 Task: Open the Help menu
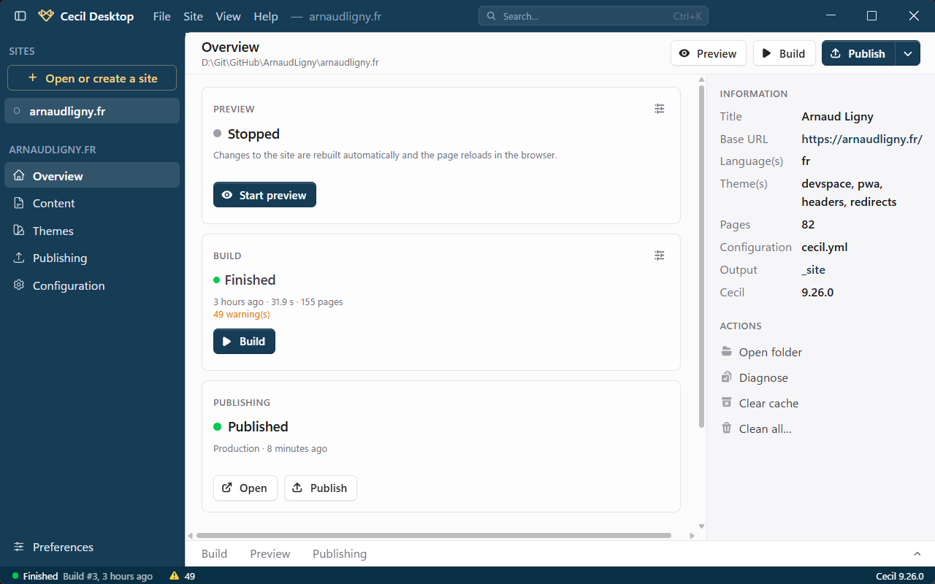tap(266, 16)
